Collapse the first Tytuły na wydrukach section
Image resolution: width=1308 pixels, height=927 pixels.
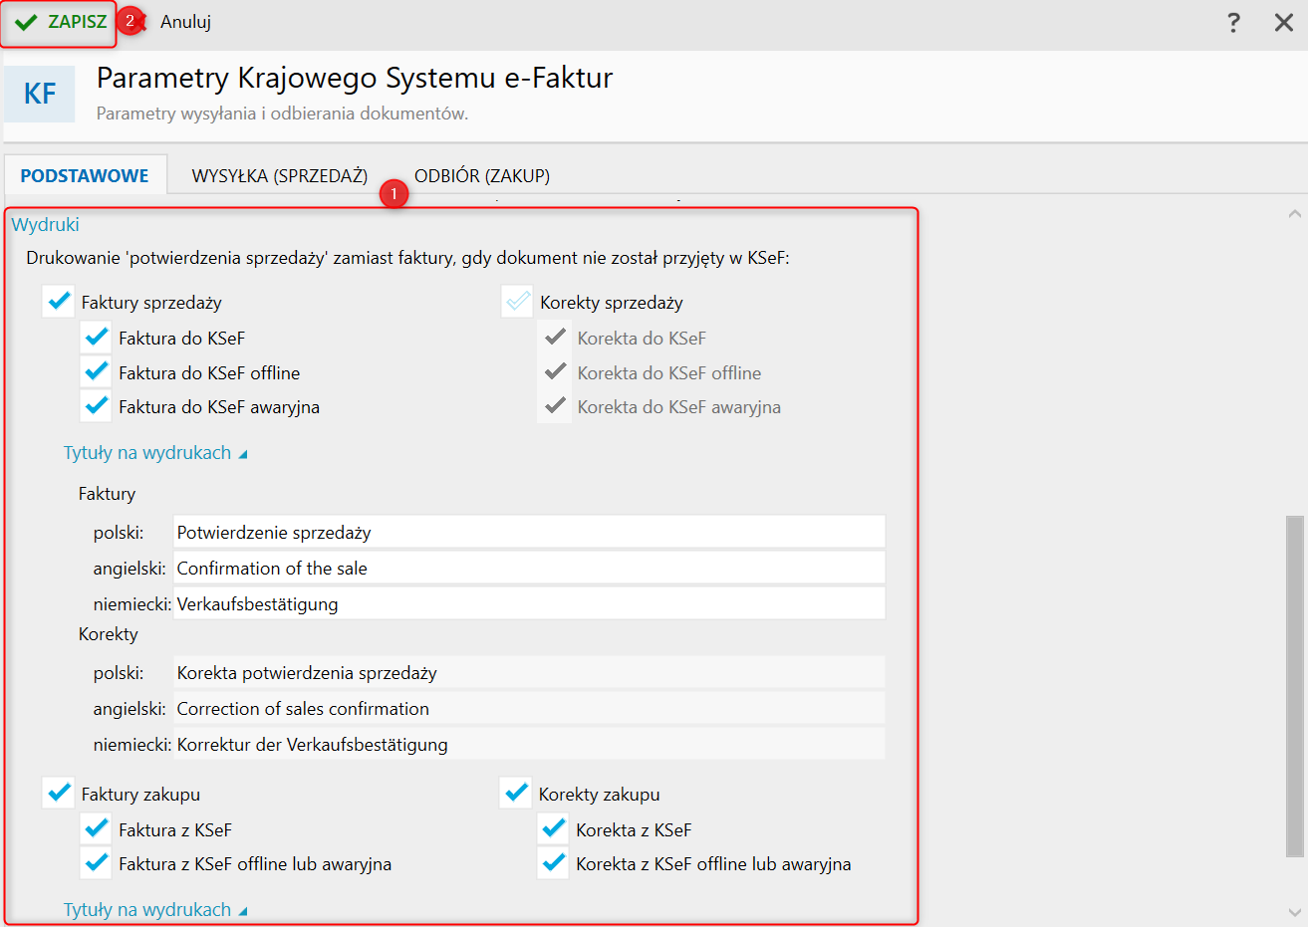154,453
